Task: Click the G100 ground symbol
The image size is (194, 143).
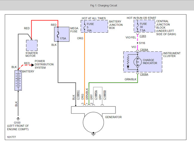Action: point(18,119)
